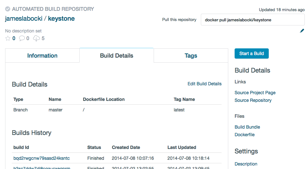Open the Edit Build Details link
The height and width of the screenshot is (169, 307).
coord(204,84)
